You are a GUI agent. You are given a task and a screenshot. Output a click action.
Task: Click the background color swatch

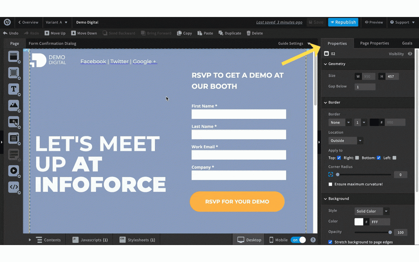pos(359,222)
